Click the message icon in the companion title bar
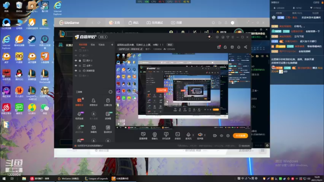 click(x=217, y=37)
